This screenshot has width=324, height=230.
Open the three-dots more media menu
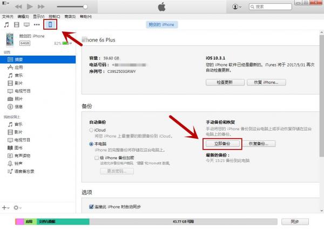(x=37, y=25)
